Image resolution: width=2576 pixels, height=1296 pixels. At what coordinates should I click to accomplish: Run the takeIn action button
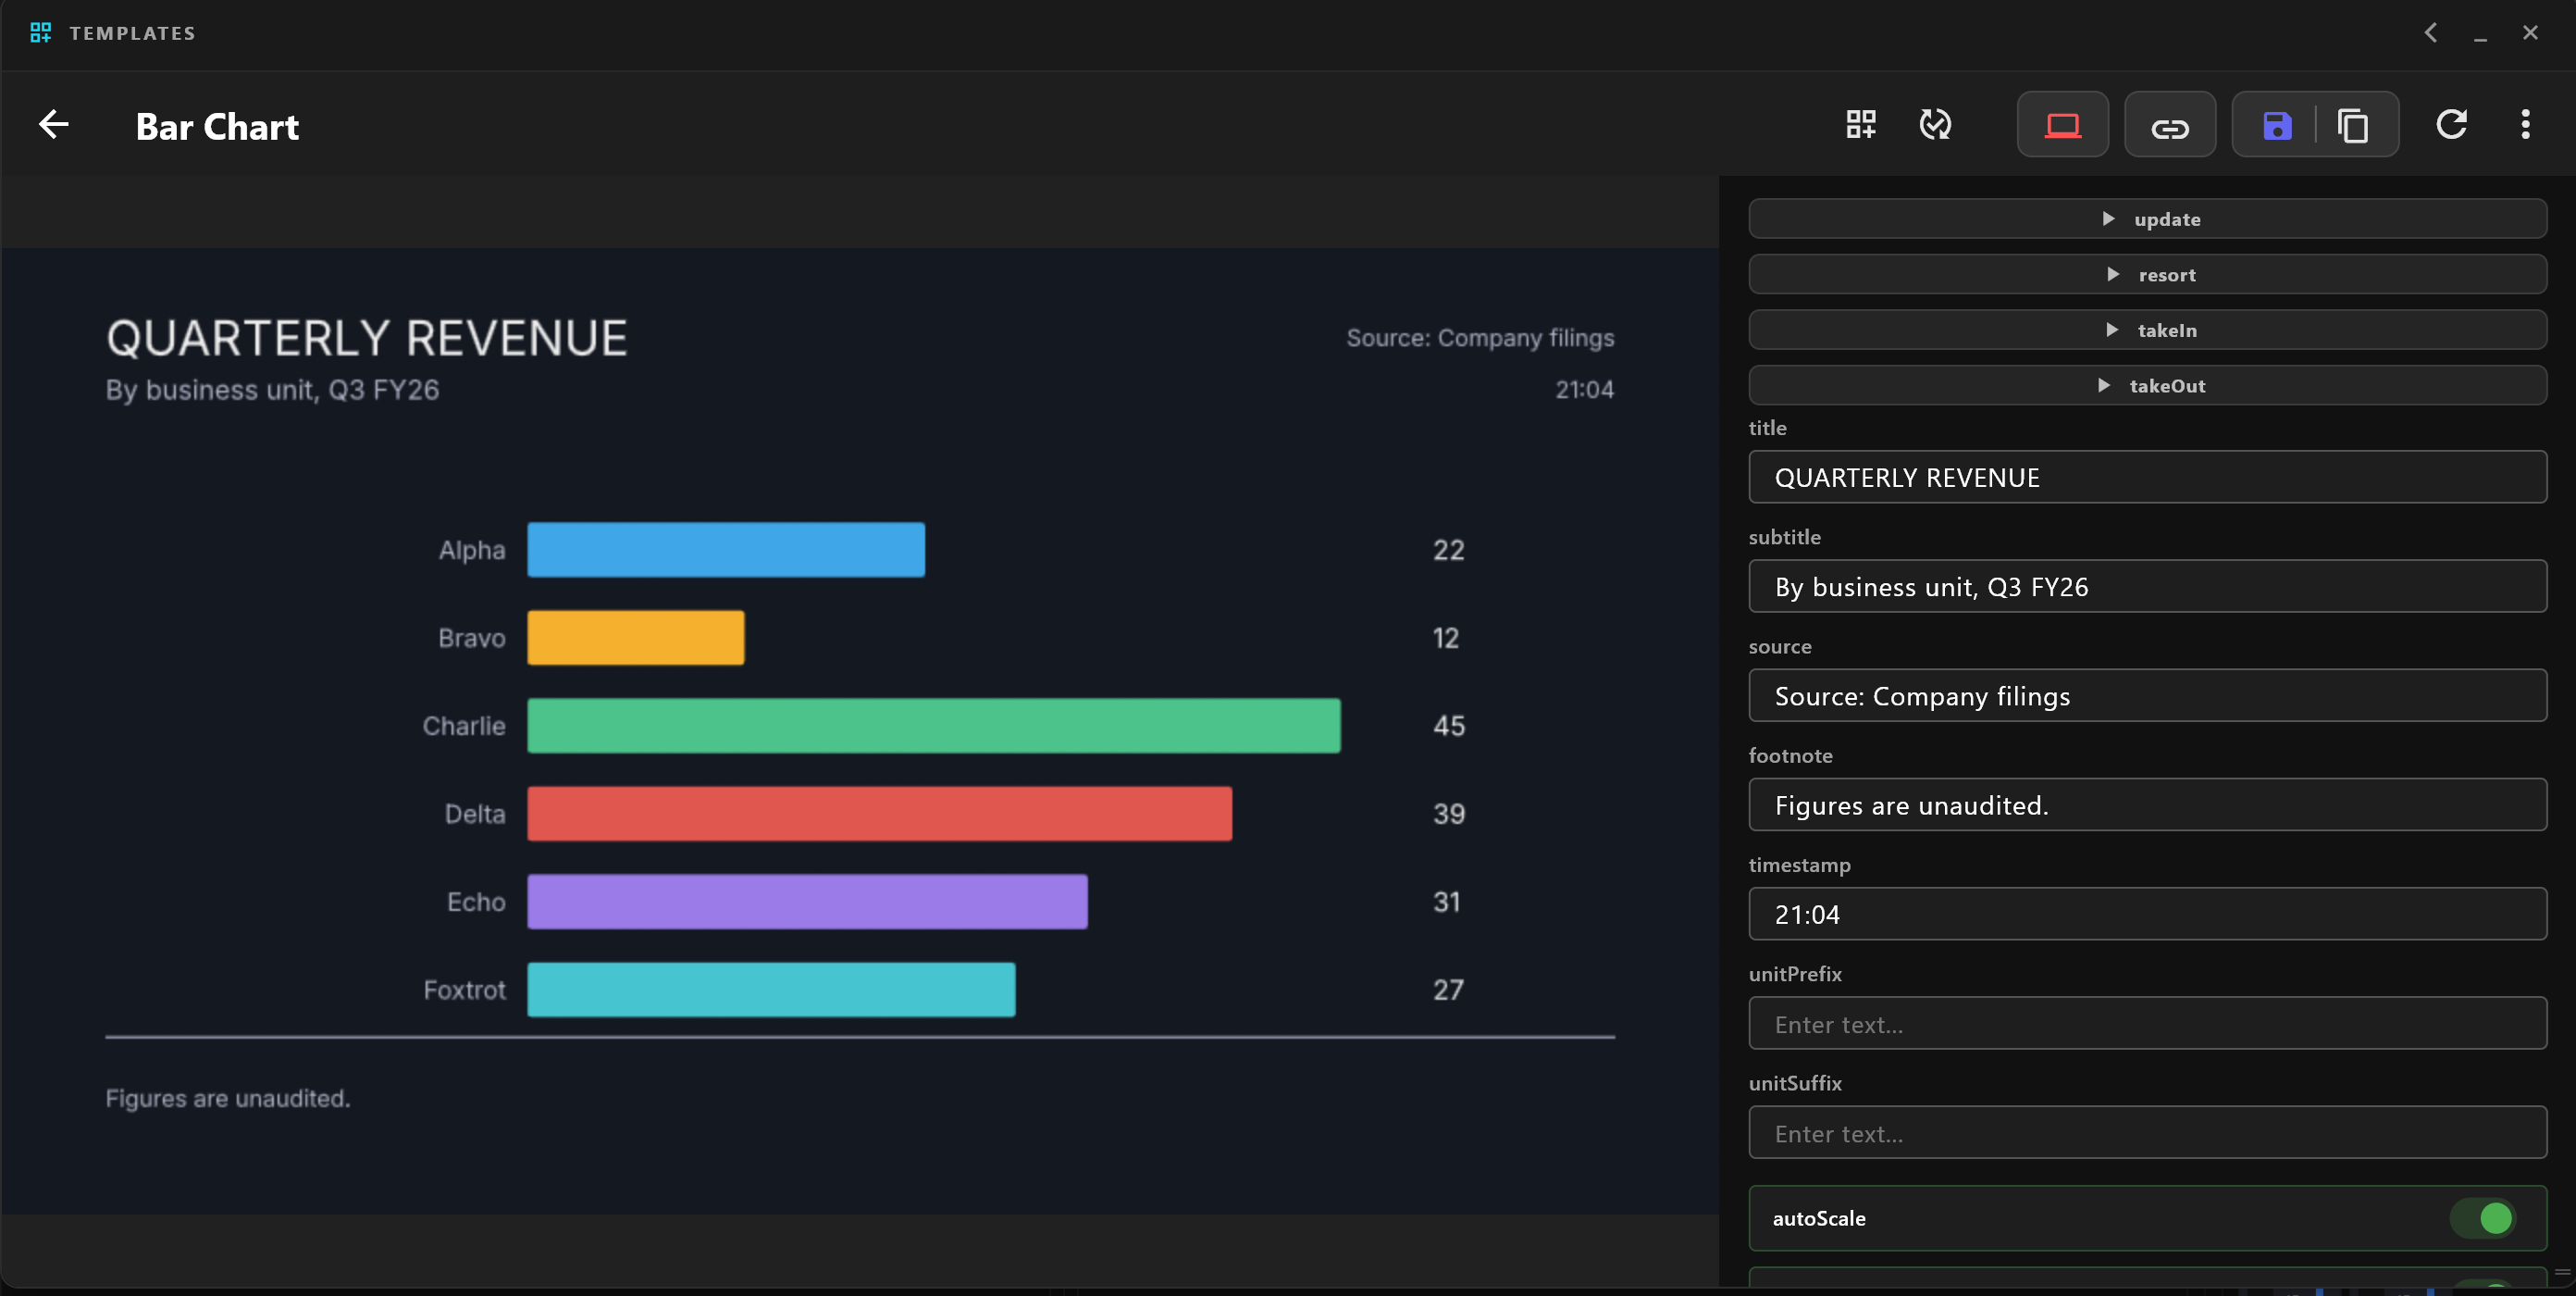(x=2147, y=330)
